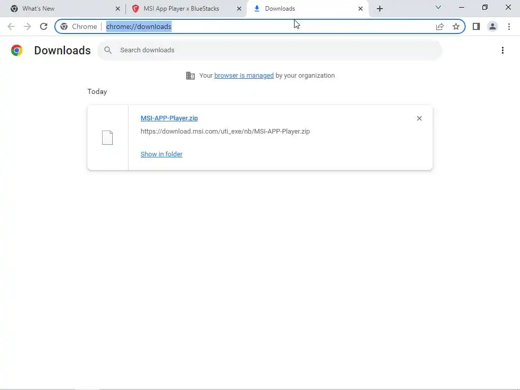The height and width of the screenshot is (390, 520).
Task: Expand the tab search dropdown
Action: point(438,7)
